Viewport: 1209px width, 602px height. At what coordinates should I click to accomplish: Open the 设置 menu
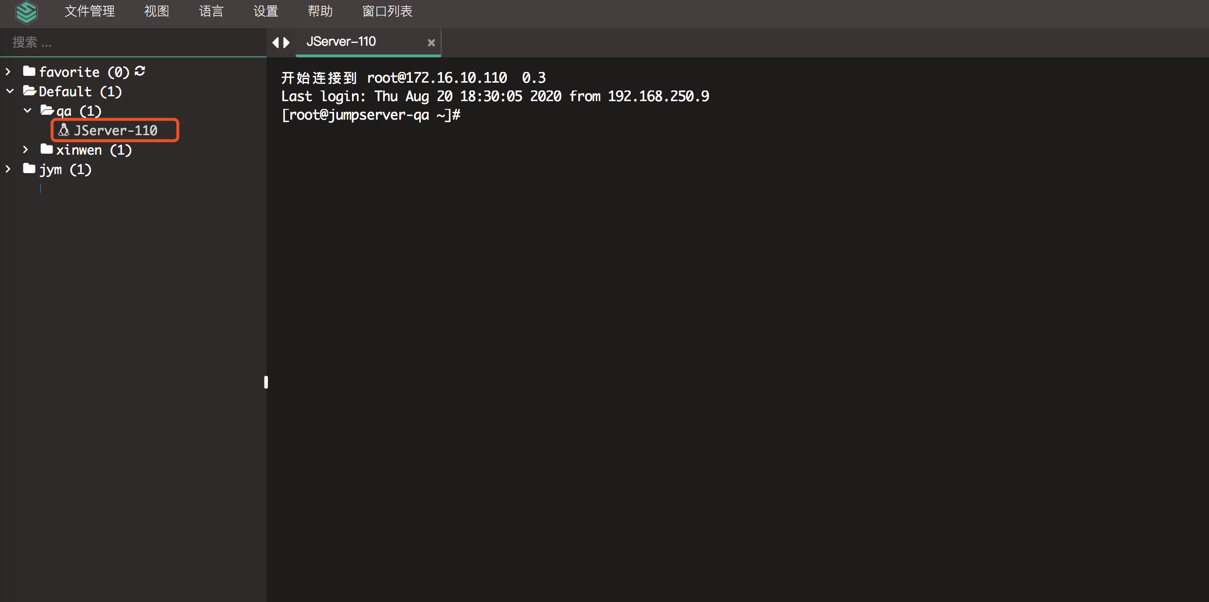tap(266, 11)
